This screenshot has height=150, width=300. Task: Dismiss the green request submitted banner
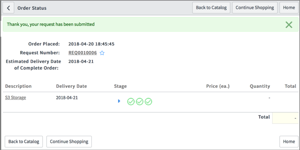coord(289,25)
